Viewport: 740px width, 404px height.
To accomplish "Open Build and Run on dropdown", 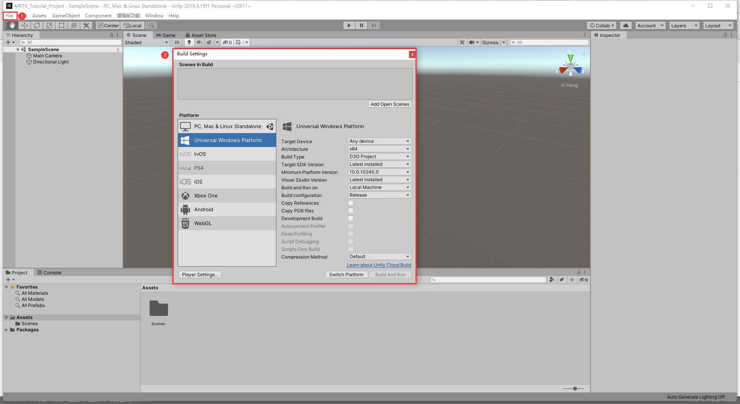I will click(380, 187).
